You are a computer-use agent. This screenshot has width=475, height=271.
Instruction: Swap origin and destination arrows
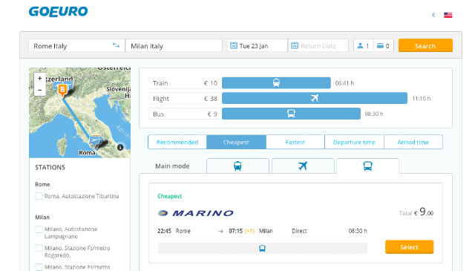click(116, 45)
